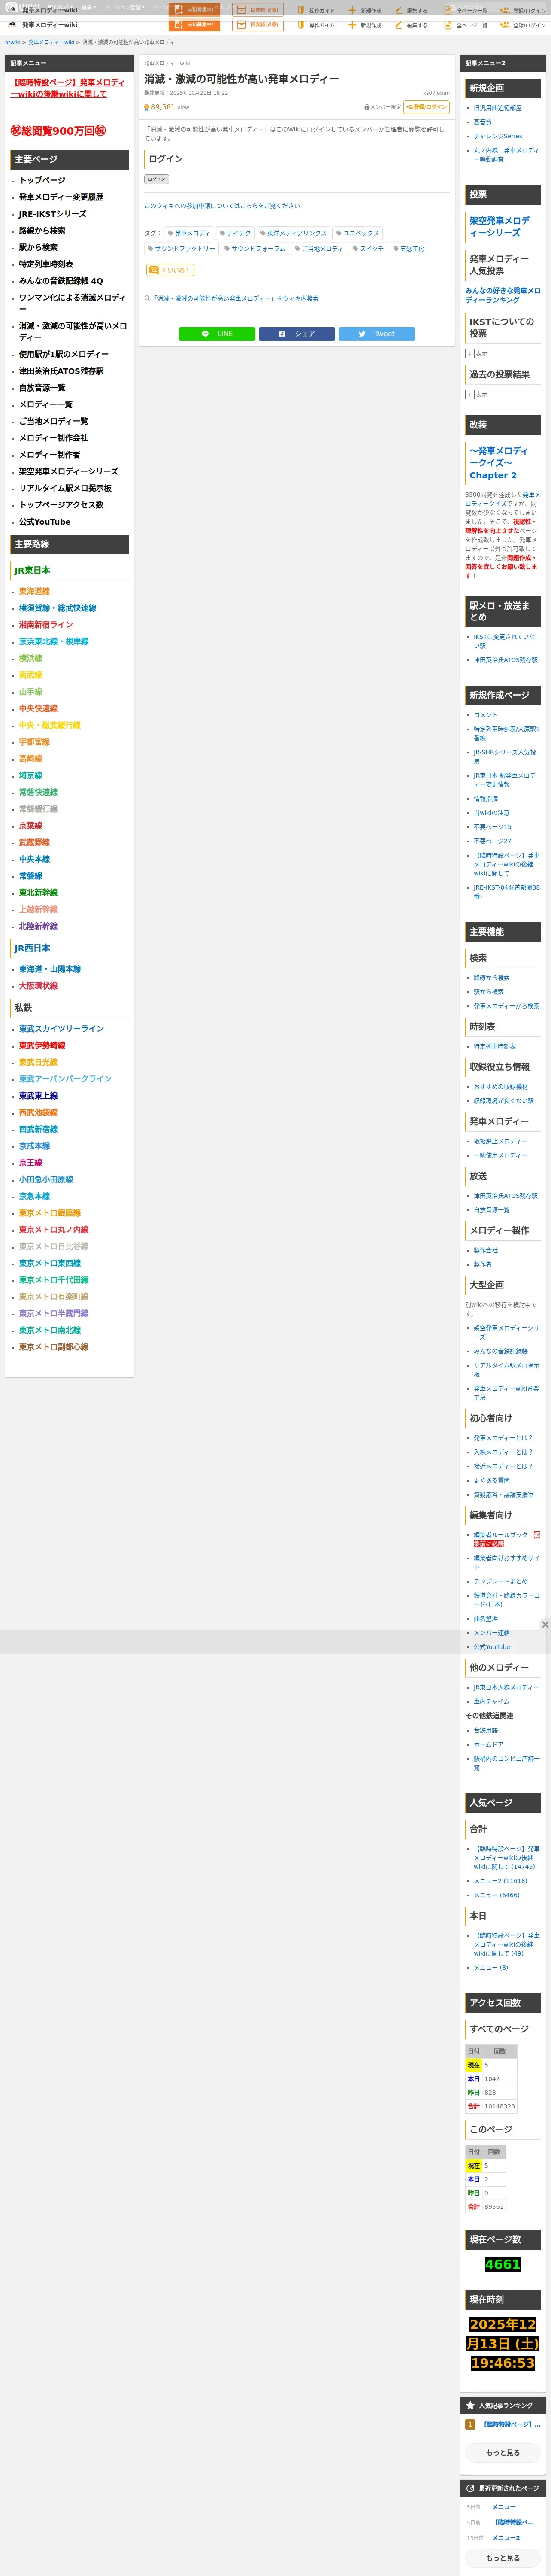The width and height of the screenshot is (551, 2576).
Task: Click the ks07jpban author name
Action: tap(436, 93)
